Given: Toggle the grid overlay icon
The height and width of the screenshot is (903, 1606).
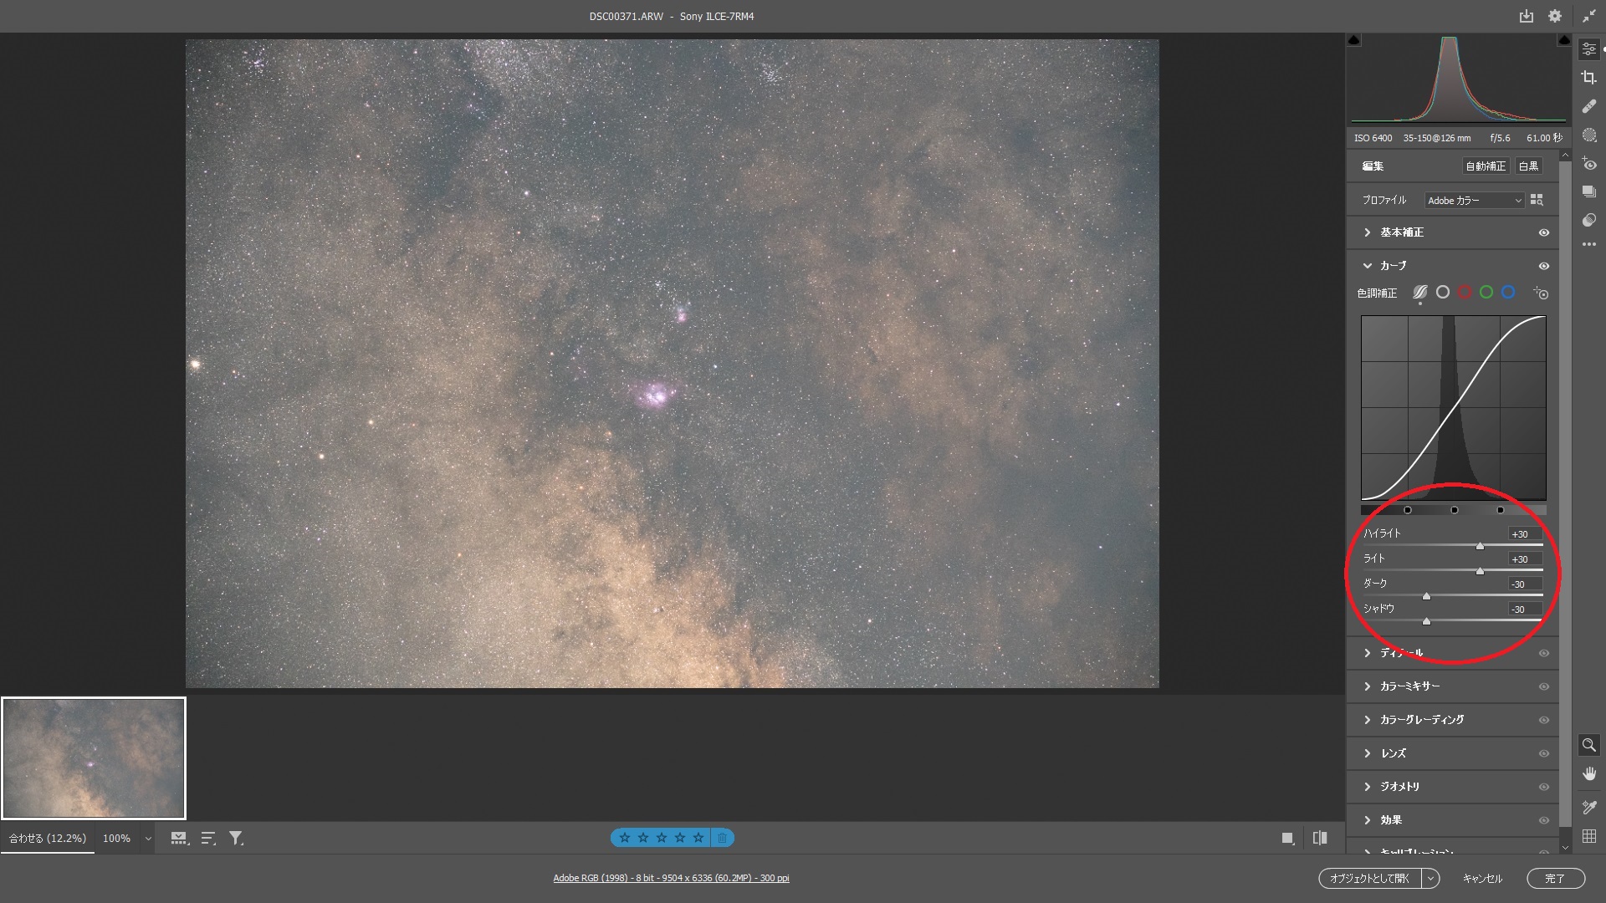Looking at the screenshot, I should pos(1588,836).
